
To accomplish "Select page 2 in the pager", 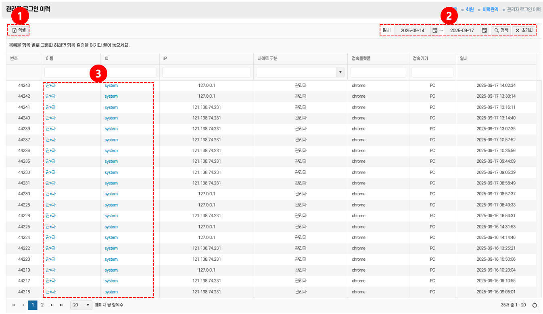I will (42, 305).
